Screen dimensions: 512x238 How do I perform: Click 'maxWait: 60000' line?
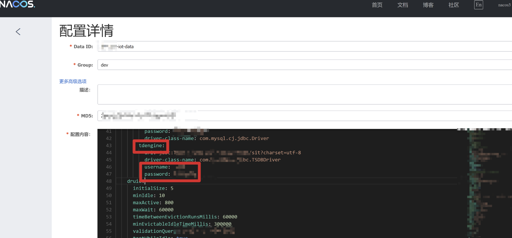pyautogui.click(x=153, y=210)
